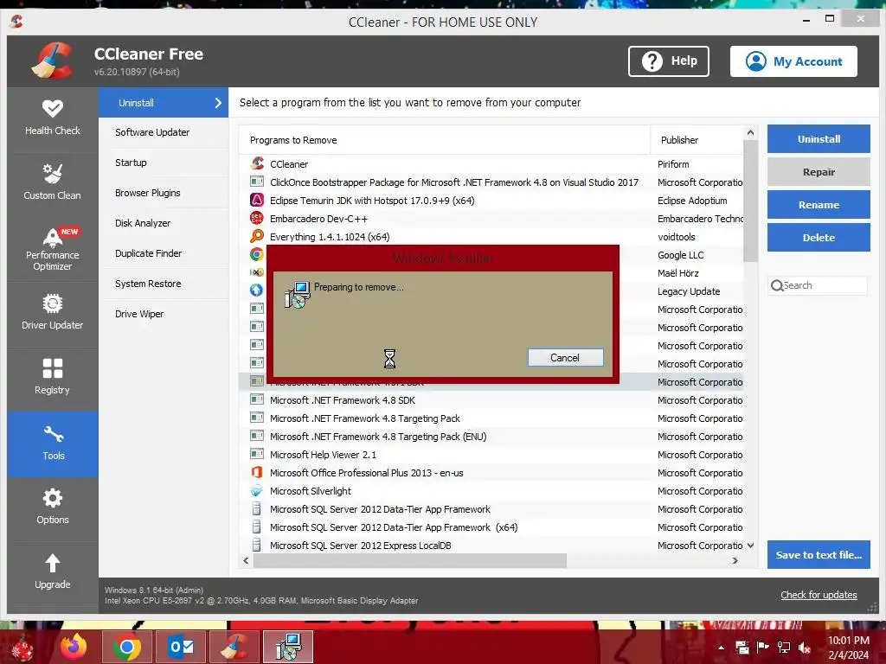The image size is (886, 664).
Task: Open Custom Clean section
Action: pos(53,184)
